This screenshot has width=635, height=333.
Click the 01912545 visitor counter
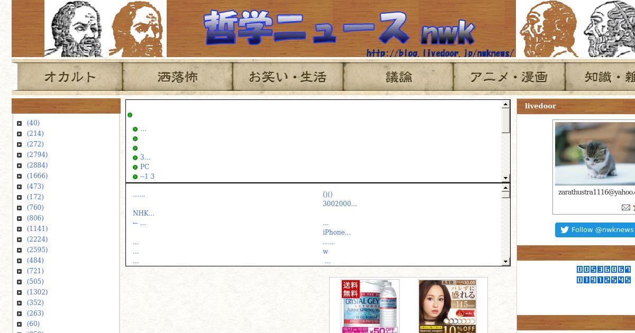coord(603,280)
